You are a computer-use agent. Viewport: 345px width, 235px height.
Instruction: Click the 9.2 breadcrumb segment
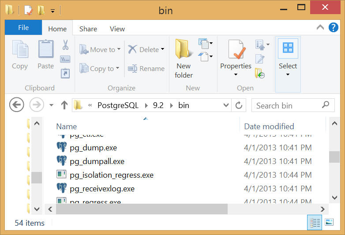point(158,105)
